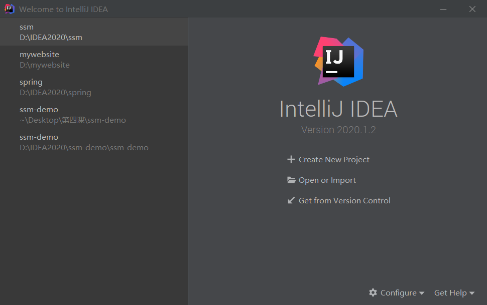This screenshot has height=305, width=487.
Task: Open ssm-demo project in D:\IDEA2020\ssm-demo
Action: (x=94, y=142)
